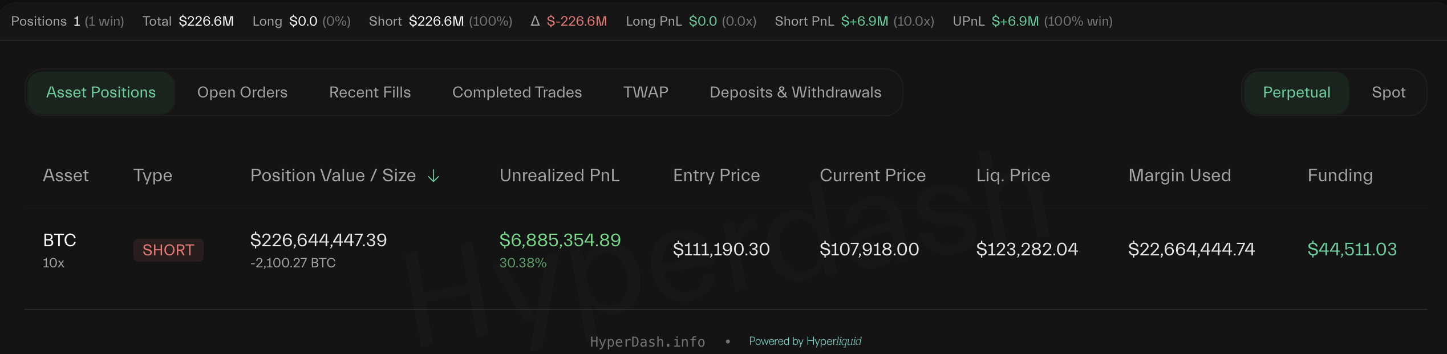The image size is (1447, 354).
Task: Select the TWAP tab
Action: [646, 92]
